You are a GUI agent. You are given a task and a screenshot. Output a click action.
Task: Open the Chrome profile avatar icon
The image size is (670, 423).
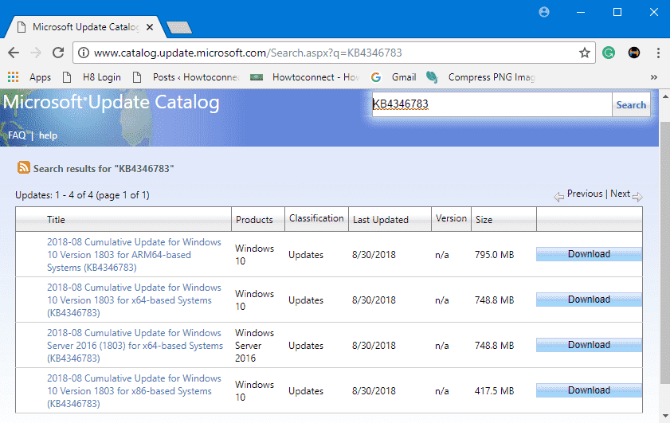544,12
